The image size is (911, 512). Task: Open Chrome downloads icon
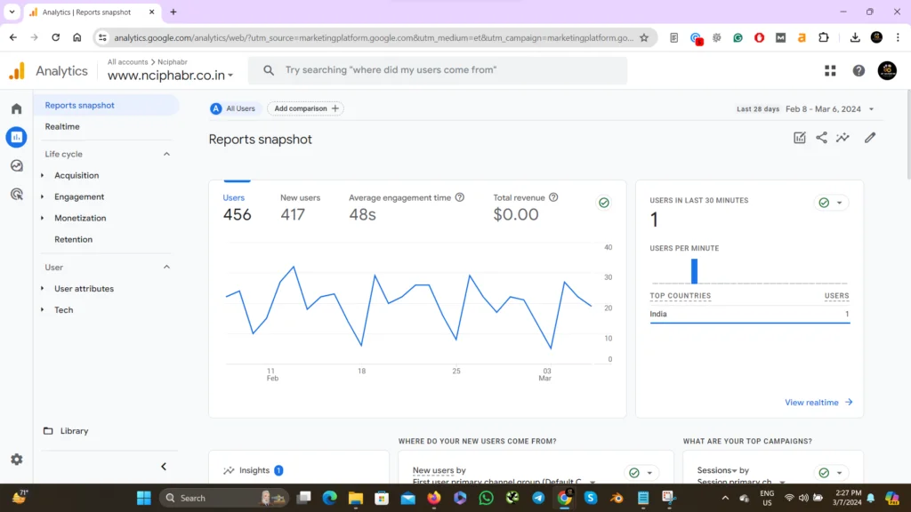tap(855, 37)
